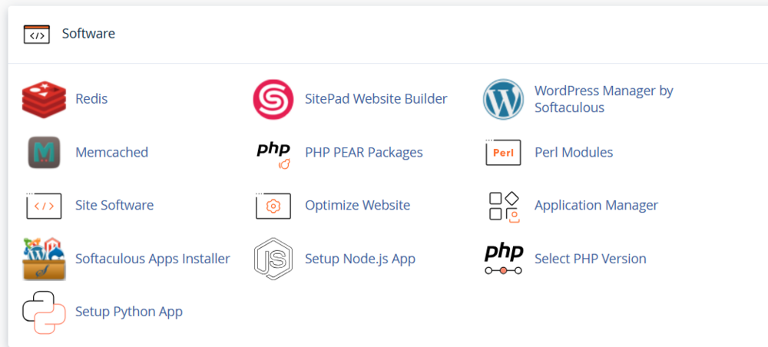Click the Node.js hexagon icon
Screen dimensions: 768x347
pyautogui.click(x=273, y=259)
